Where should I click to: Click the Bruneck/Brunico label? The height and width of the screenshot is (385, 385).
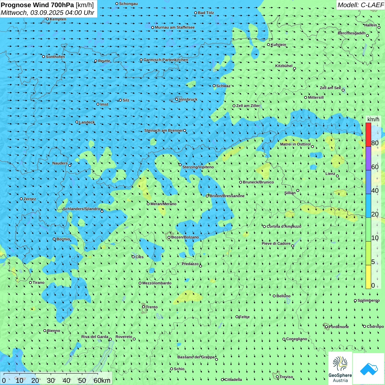point(258,182)
